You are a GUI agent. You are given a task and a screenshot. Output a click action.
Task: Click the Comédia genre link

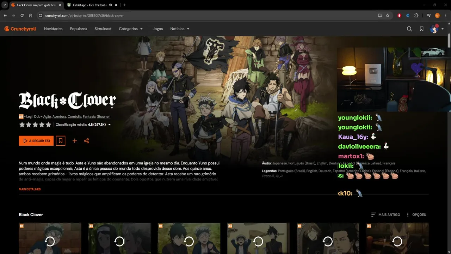(74, 116)
